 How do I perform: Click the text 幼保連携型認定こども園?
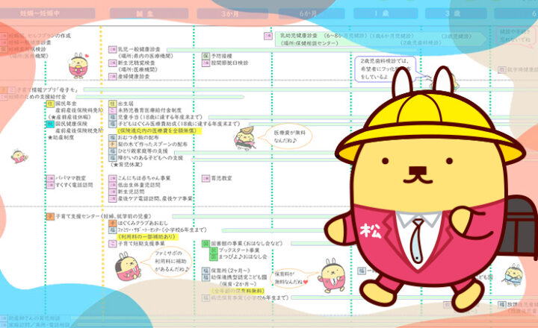[239, 277]
